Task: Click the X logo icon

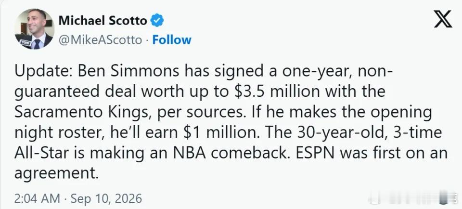Action: coord(443,19)
